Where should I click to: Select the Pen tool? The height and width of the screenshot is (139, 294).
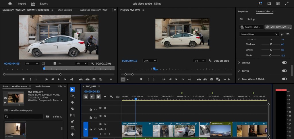tap(72, 121)
